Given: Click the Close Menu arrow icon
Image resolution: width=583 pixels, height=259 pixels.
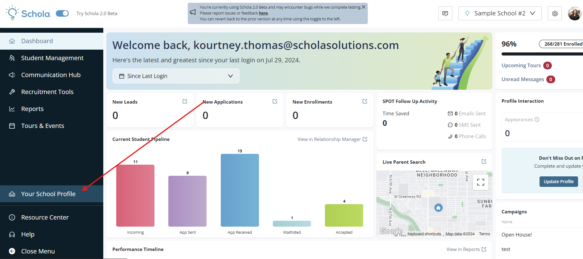Looking at the screenshot, I should pos(12,251).
